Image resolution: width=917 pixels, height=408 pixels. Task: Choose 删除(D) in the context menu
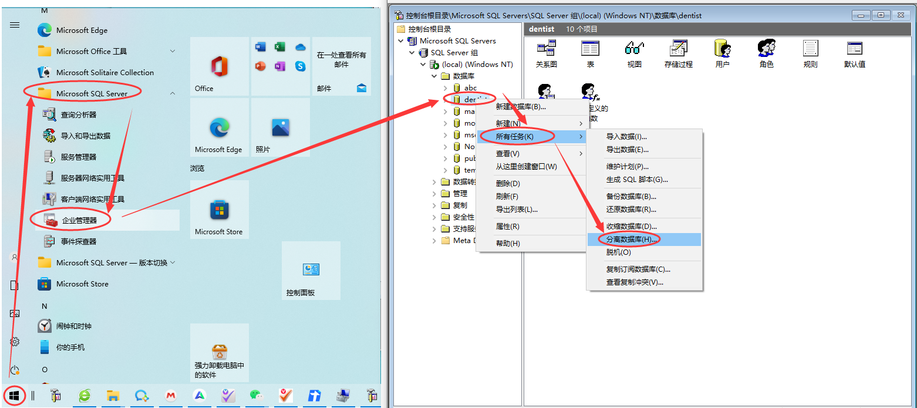pyautogui.click(x=531, y=184)
